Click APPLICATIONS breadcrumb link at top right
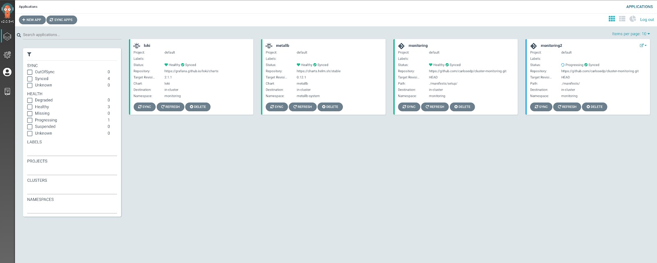 (x=639, y=7)
